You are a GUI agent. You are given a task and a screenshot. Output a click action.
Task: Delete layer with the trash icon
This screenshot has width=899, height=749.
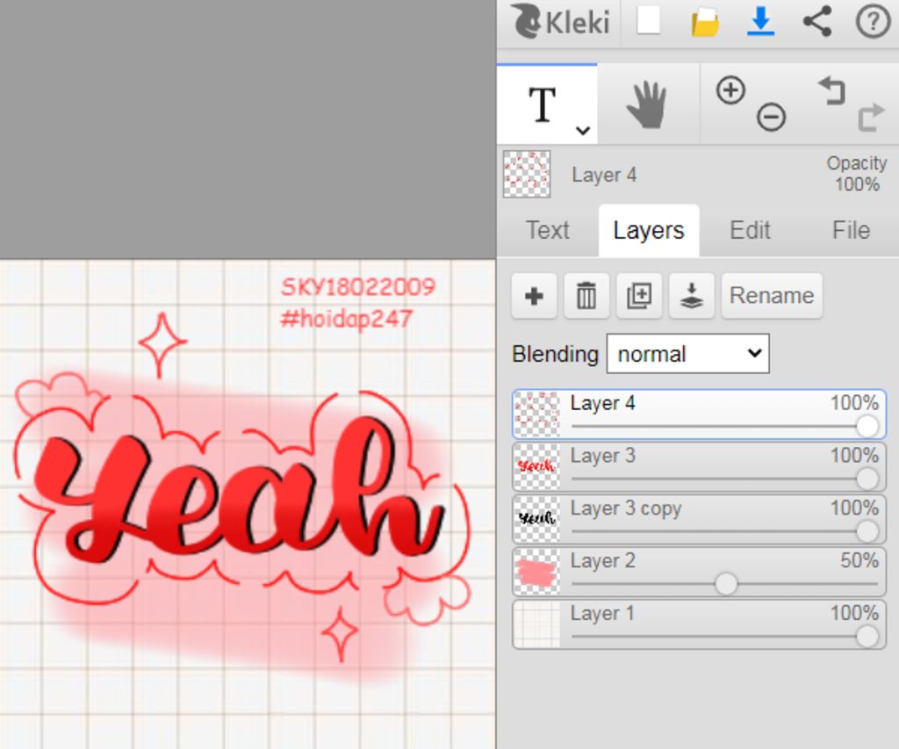pyautogui.click(x=586, y=296)
